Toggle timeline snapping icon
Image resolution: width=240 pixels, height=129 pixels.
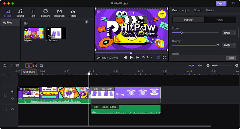tap(191, 66)
